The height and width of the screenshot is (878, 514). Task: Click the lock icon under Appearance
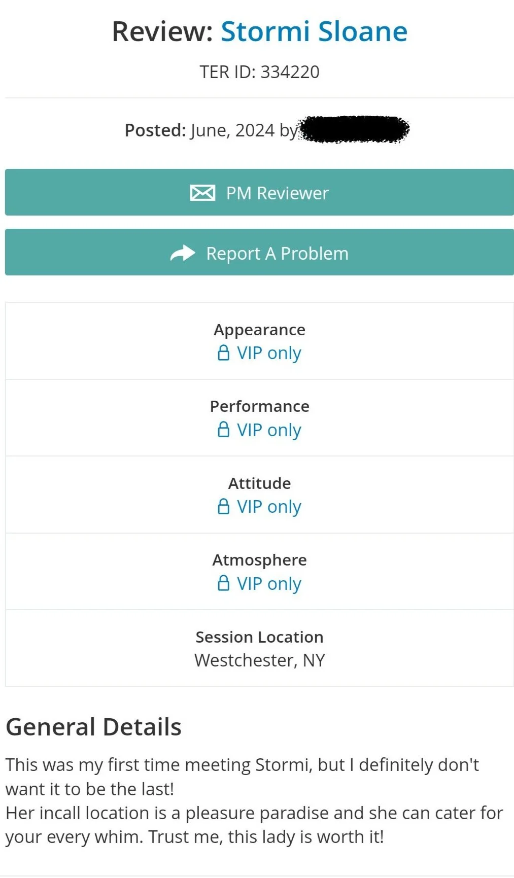click(223, 353)
